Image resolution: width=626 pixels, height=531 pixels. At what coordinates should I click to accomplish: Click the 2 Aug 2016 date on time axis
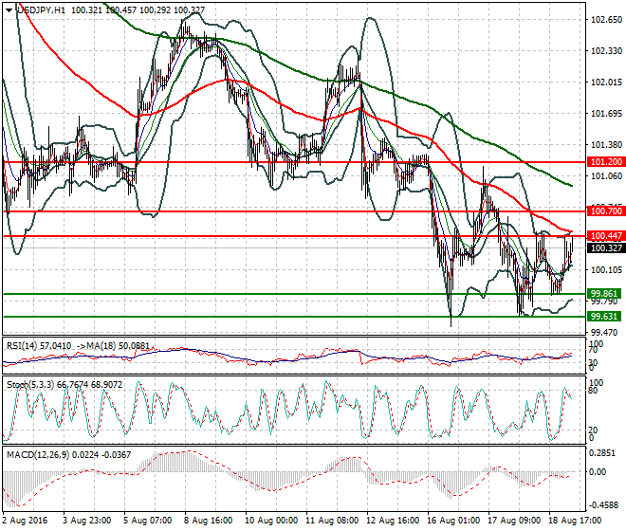(x=27, y=521)
